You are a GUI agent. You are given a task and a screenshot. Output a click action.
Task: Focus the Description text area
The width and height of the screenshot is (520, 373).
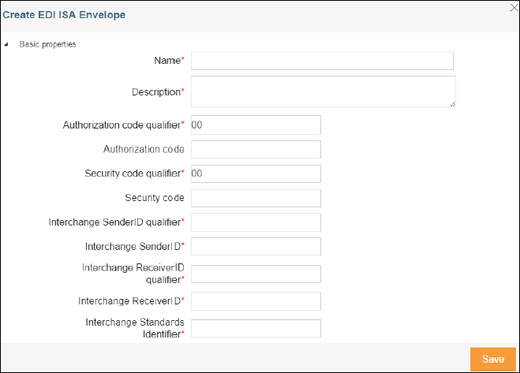(323, 91)
